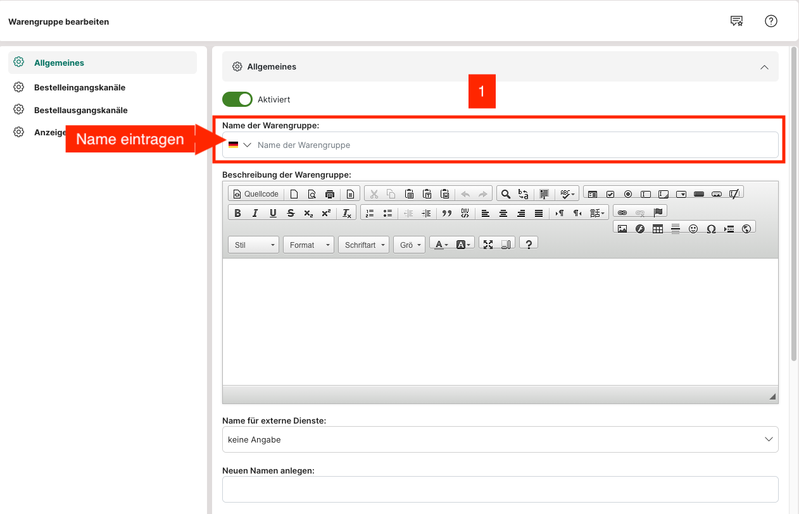799x514 pixels.
Task: Open the find (magnifier) tool
Action: pos(505,194)
